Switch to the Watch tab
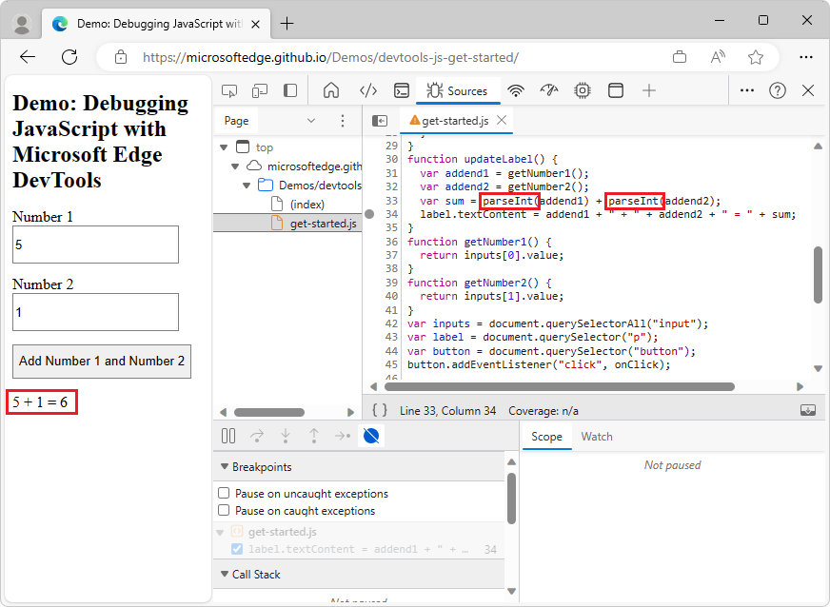 coord(597,437)
